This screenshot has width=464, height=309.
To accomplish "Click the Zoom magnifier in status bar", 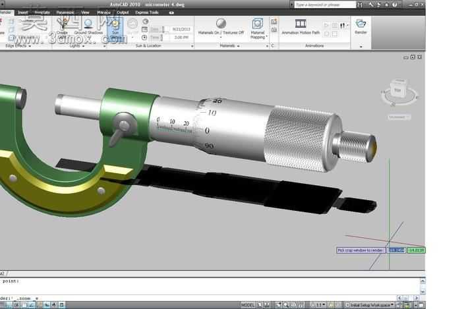I will (x=285, y=304).
